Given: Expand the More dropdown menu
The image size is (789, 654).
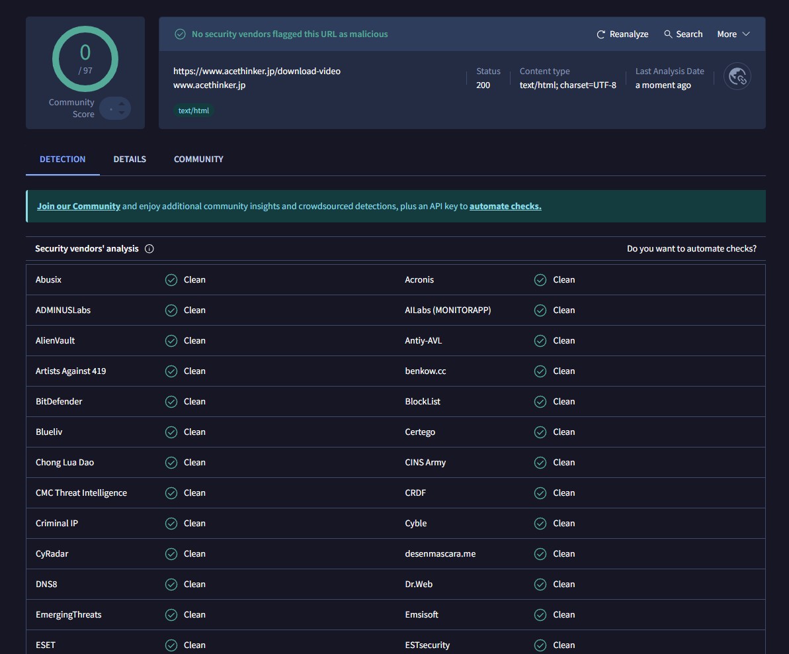Looking at the screenshot, I should [733, 34].
